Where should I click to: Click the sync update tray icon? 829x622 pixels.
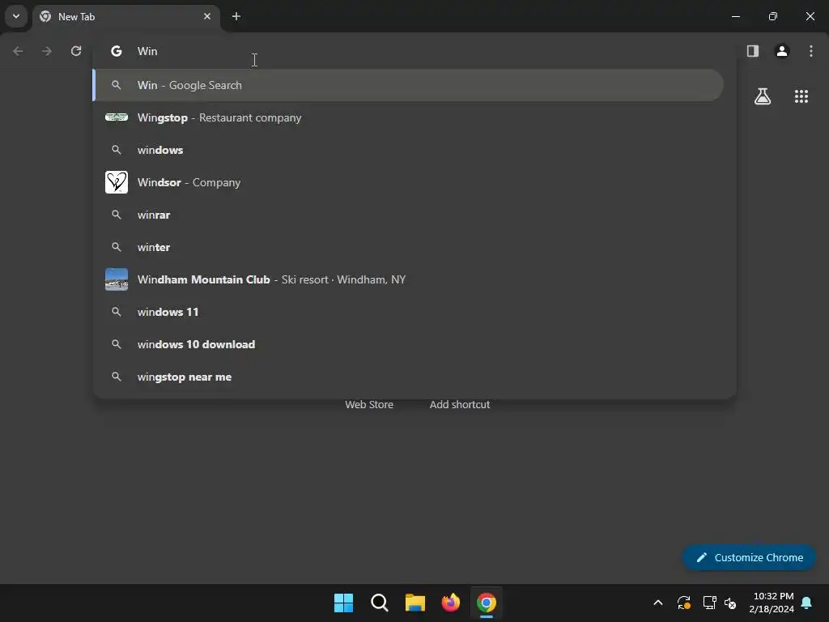[x=683, y=603]
